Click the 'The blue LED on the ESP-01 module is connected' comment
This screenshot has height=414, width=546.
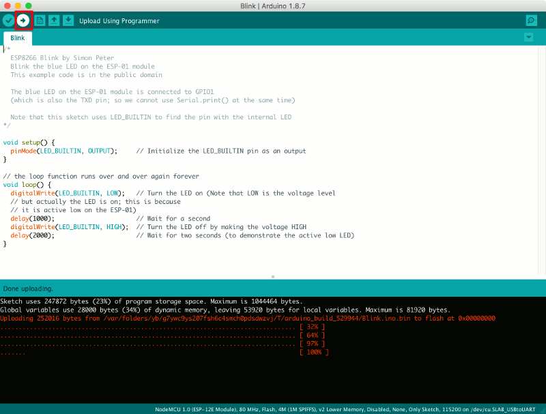pos(112,92)
